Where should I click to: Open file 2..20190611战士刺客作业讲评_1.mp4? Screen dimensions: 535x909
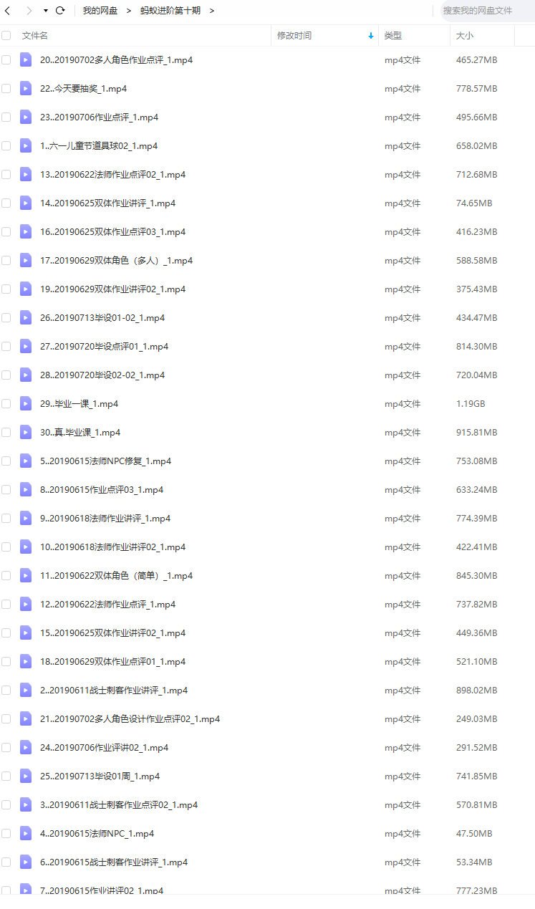point(114,690)
